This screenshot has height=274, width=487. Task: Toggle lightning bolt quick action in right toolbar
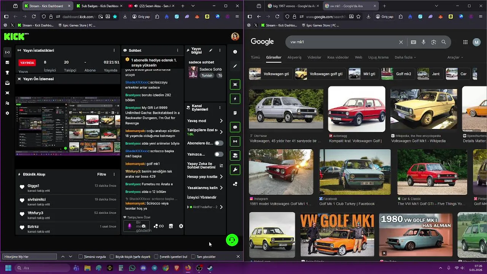tap(235, 99)
